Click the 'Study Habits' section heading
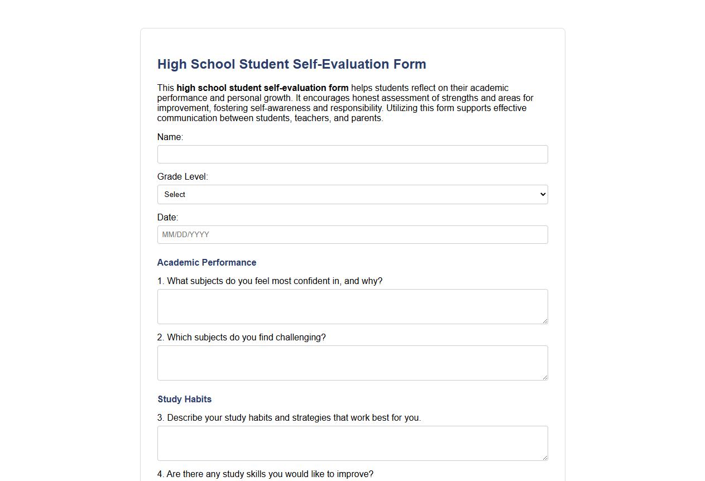Viewport: 705px width, 481px height. pos(184,400)
